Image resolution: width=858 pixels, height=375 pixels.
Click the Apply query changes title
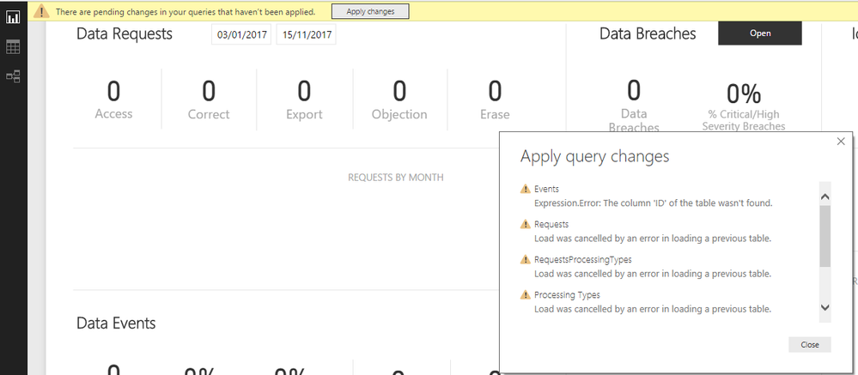click(x=595, y=157)
